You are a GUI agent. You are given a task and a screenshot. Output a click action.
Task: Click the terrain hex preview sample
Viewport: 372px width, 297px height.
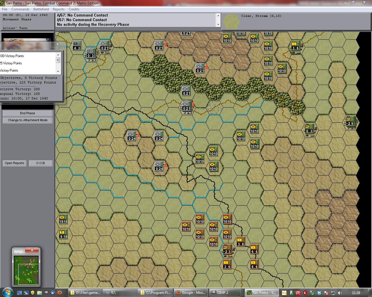231,21
